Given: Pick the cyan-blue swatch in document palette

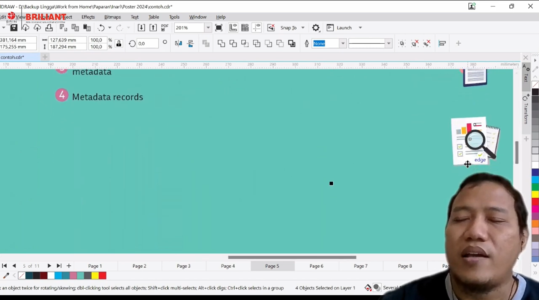Looking at the screenshot, I should point(58,276).
